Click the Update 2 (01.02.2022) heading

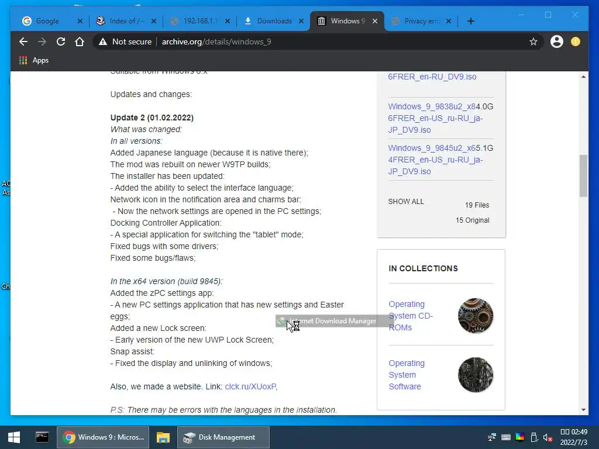152,118
